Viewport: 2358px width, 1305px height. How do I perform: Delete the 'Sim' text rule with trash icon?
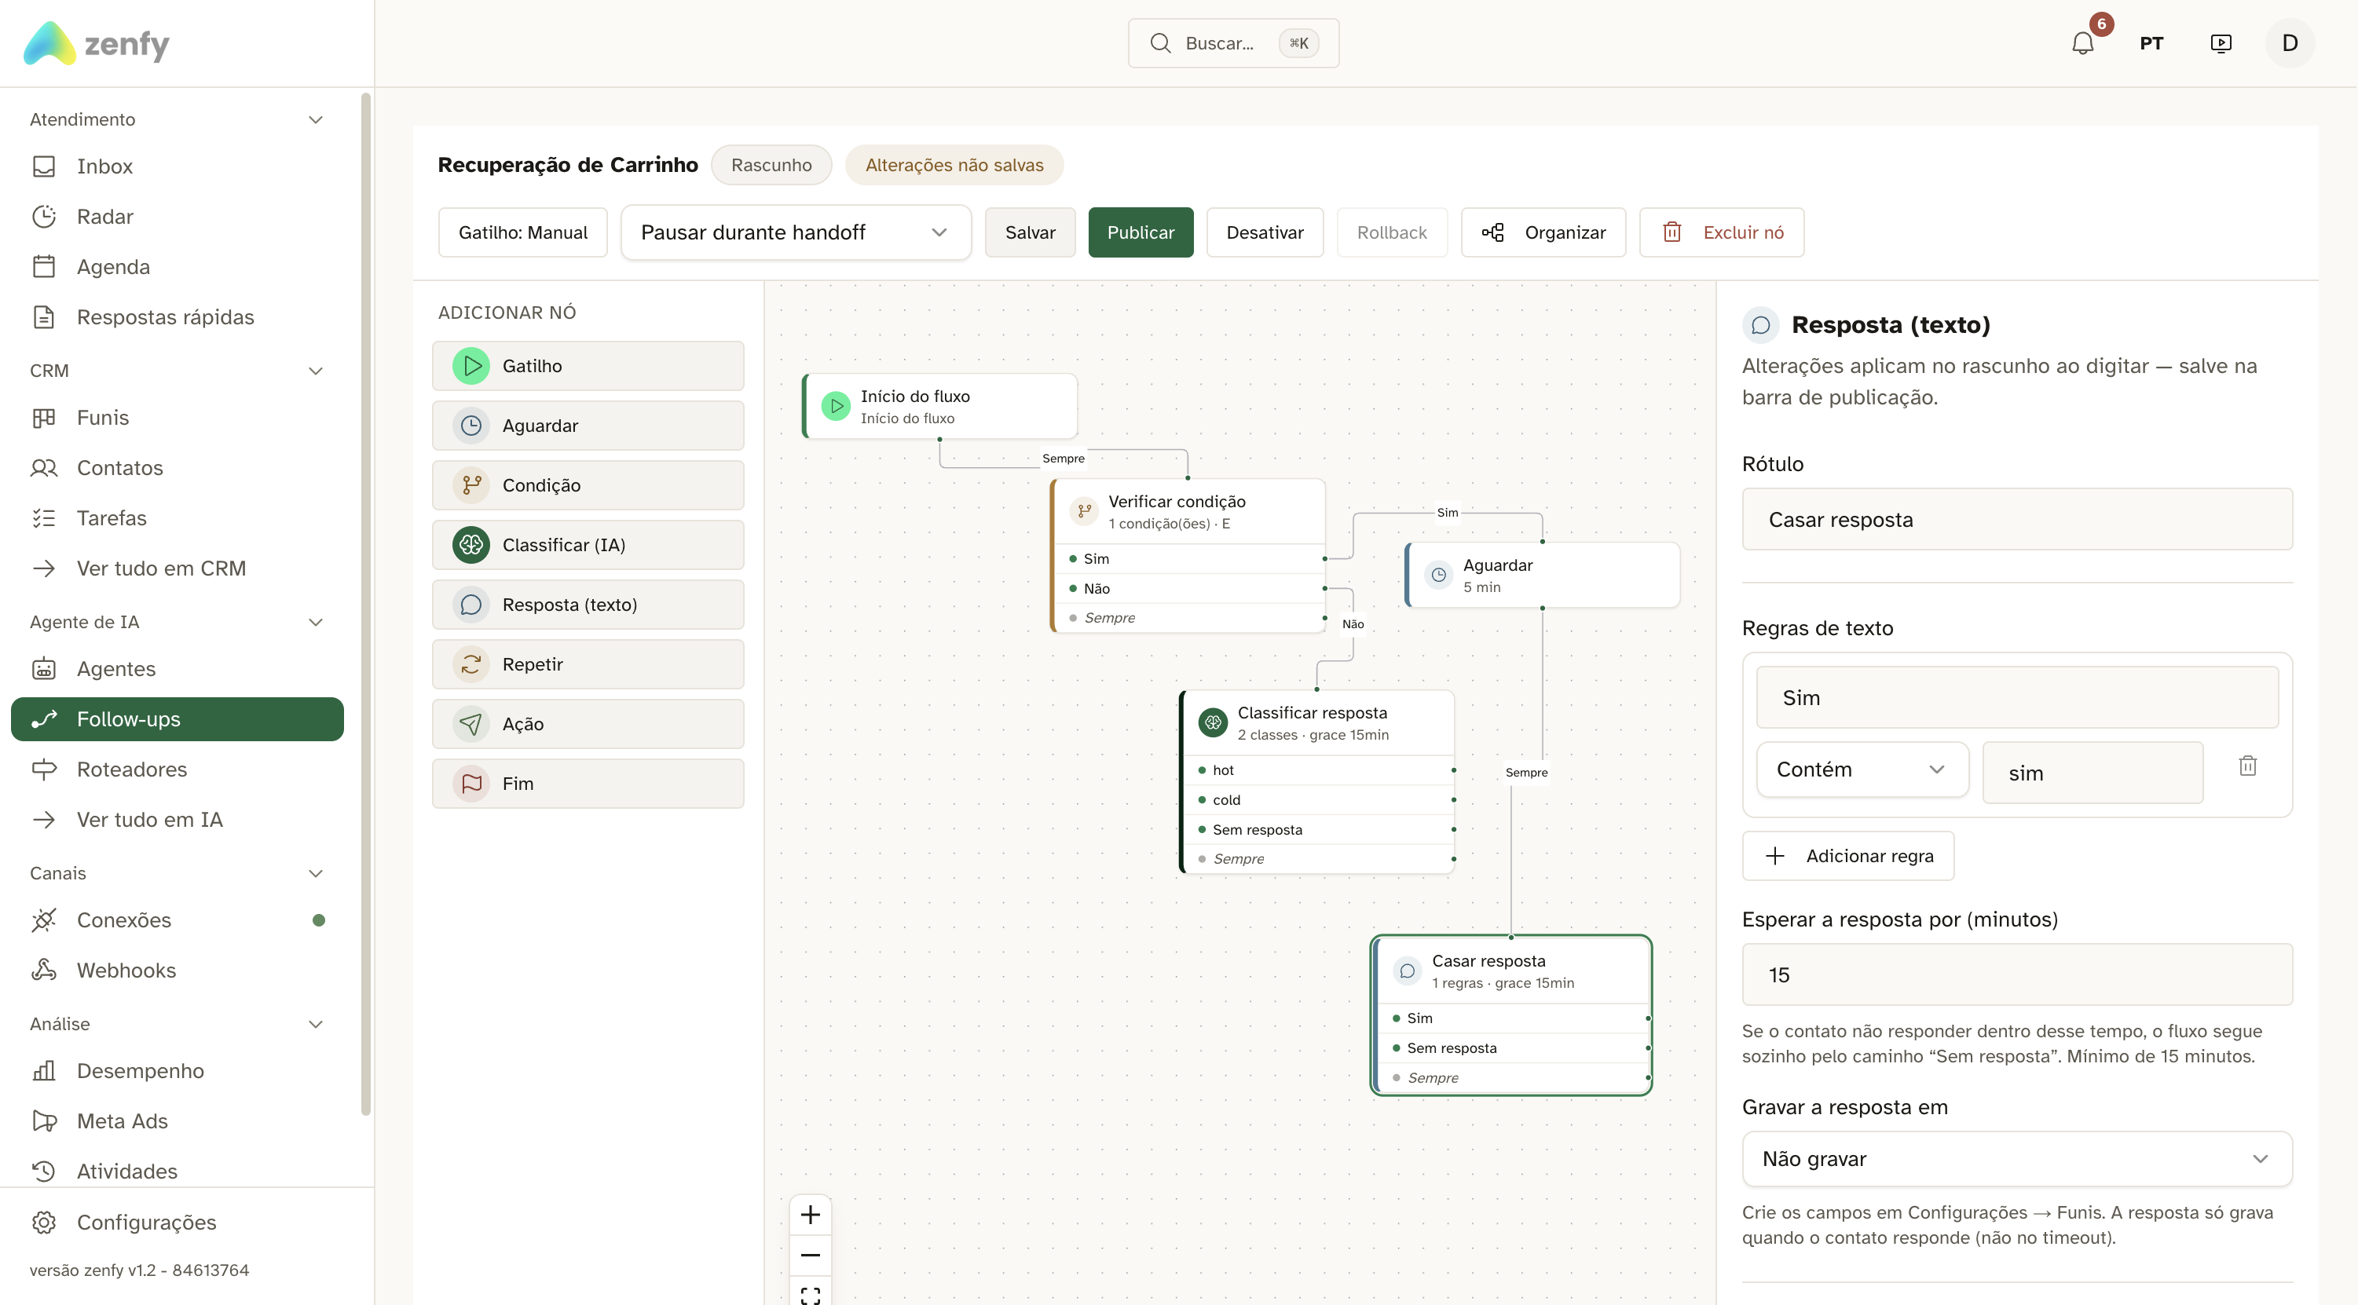(2247, 766)
